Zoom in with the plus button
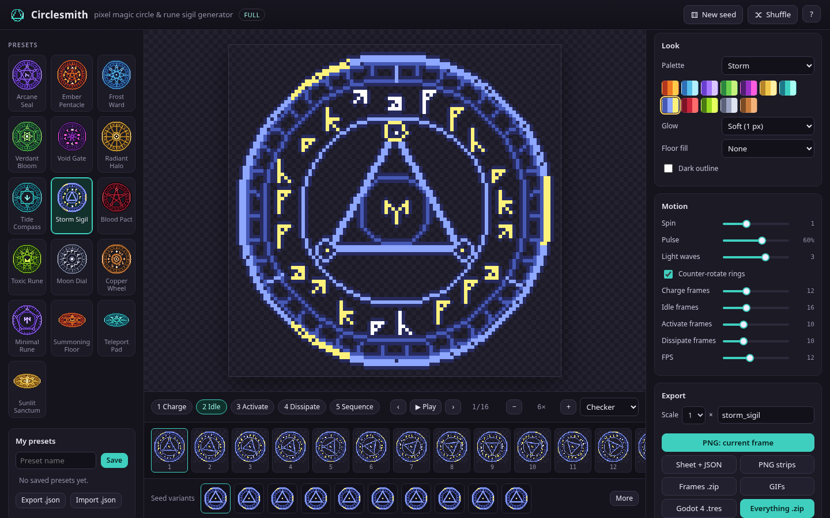Image resolution: width=830 pixels, height=518 pixels. coord(568,407)
